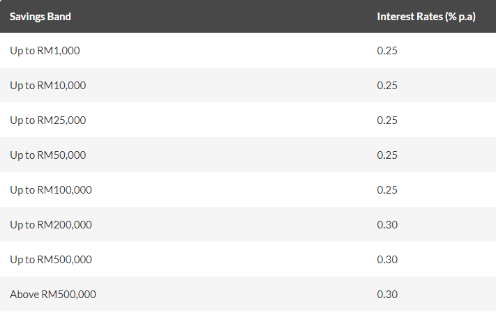Click the dark header bar between column titles

(223, 16)
